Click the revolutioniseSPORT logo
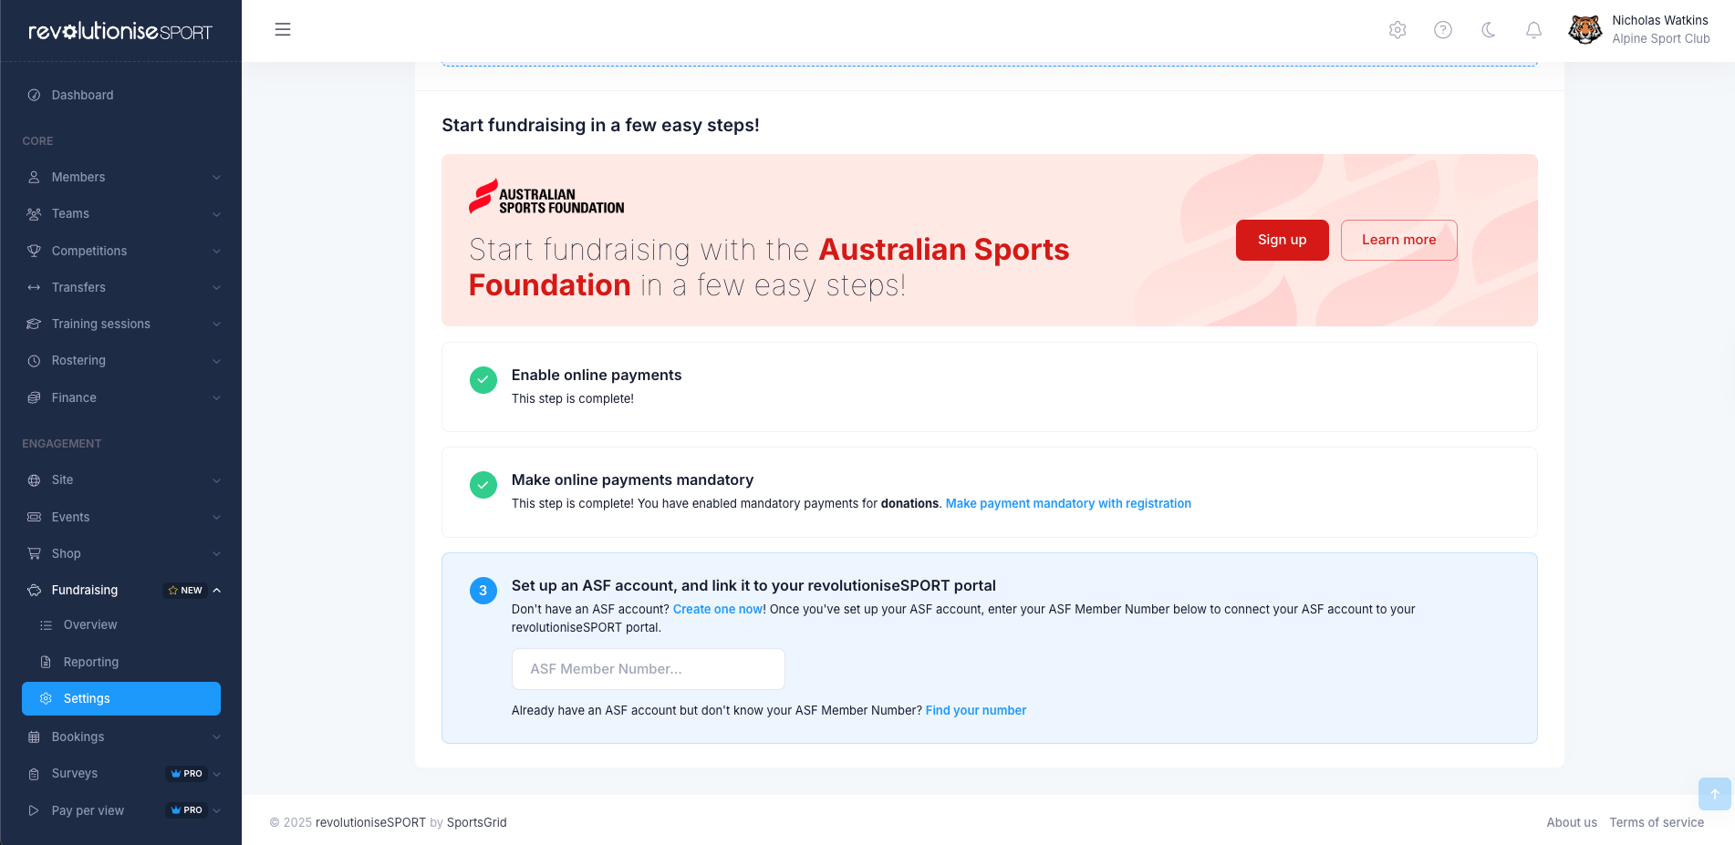1735x845 pixels. pyautogui.click(x=120, y=31)
